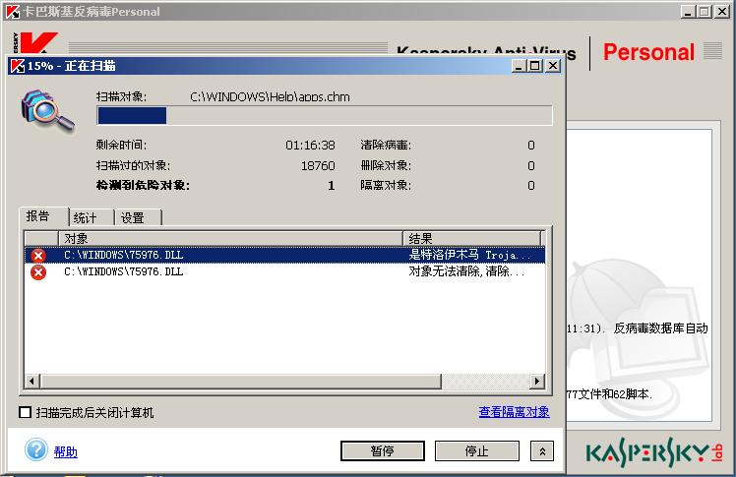Click the remaining time value 01:16:38
The width and height of the screenshot is (736, 477).
click(x=310, y=146)
